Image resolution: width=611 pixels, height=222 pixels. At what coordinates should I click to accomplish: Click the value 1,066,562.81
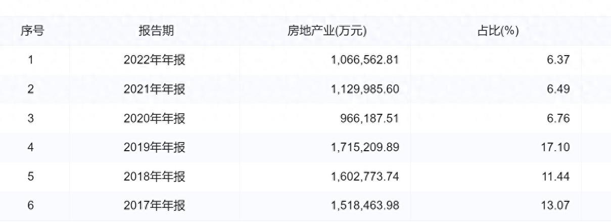[365, 60]
